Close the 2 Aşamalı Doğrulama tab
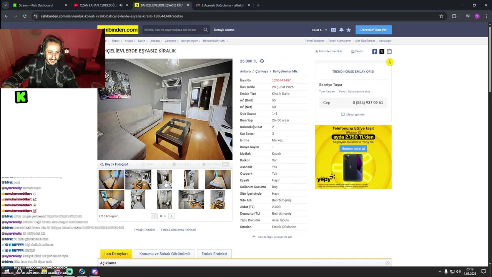The width and height of the screenshot is (492, 277). coord(249,5)
